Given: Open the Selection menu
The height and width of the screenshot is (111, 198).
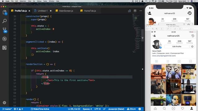Looking at the screenshot, I should pos(23,1).
